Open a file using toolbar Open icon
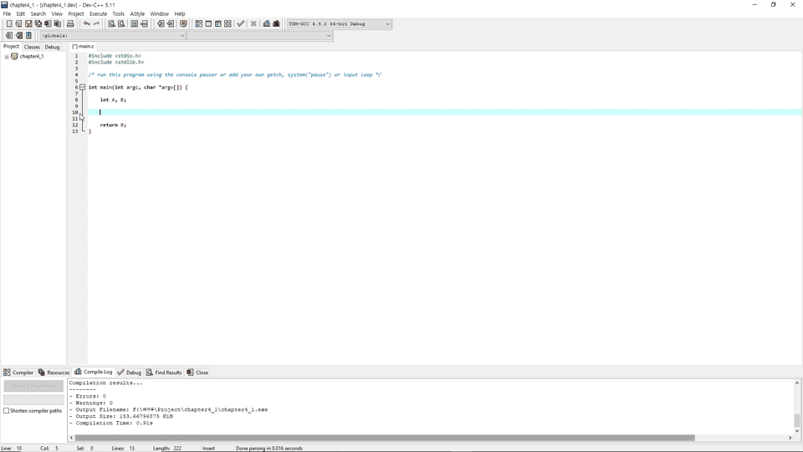 [x=18, y=23]
